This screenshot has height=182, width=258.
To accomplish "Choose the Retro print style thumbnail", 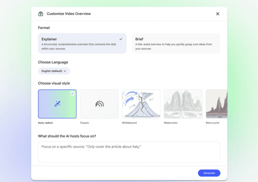I will point(216,104).
